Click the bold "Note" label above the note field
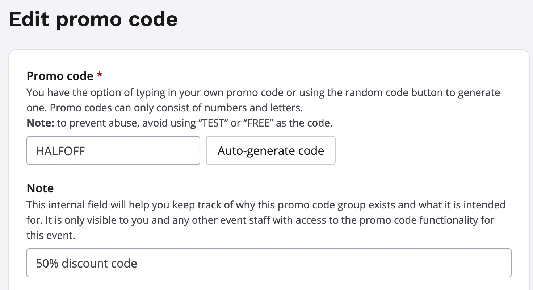533x290 pixels. pos(40,188)
